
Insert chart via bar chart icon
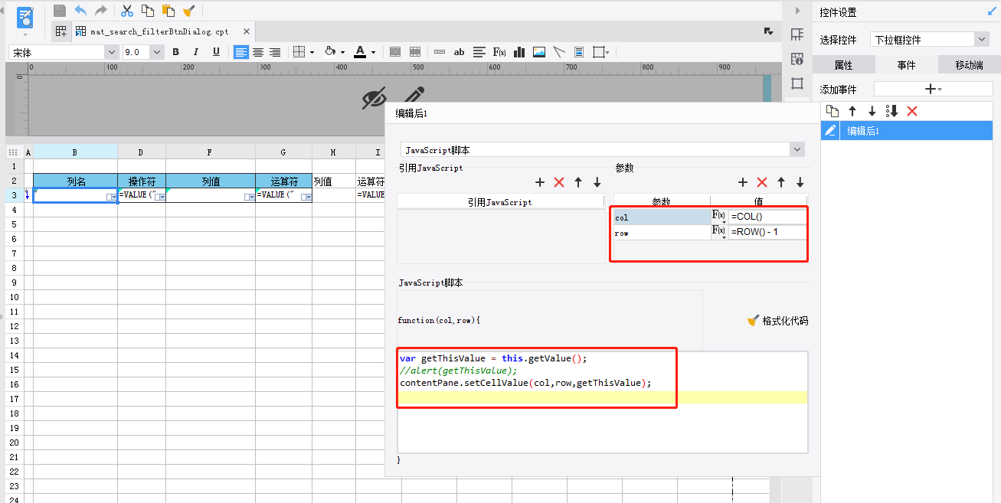(x=519, y=52)
